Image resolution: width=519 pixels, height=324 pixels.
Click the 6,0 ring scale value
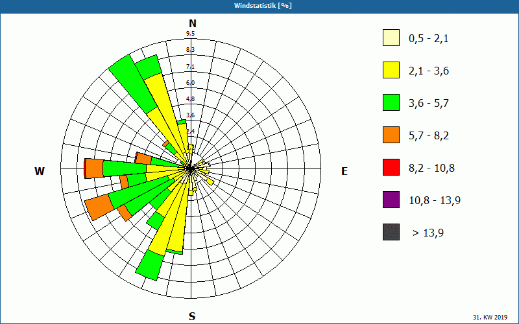coord(190,83)
